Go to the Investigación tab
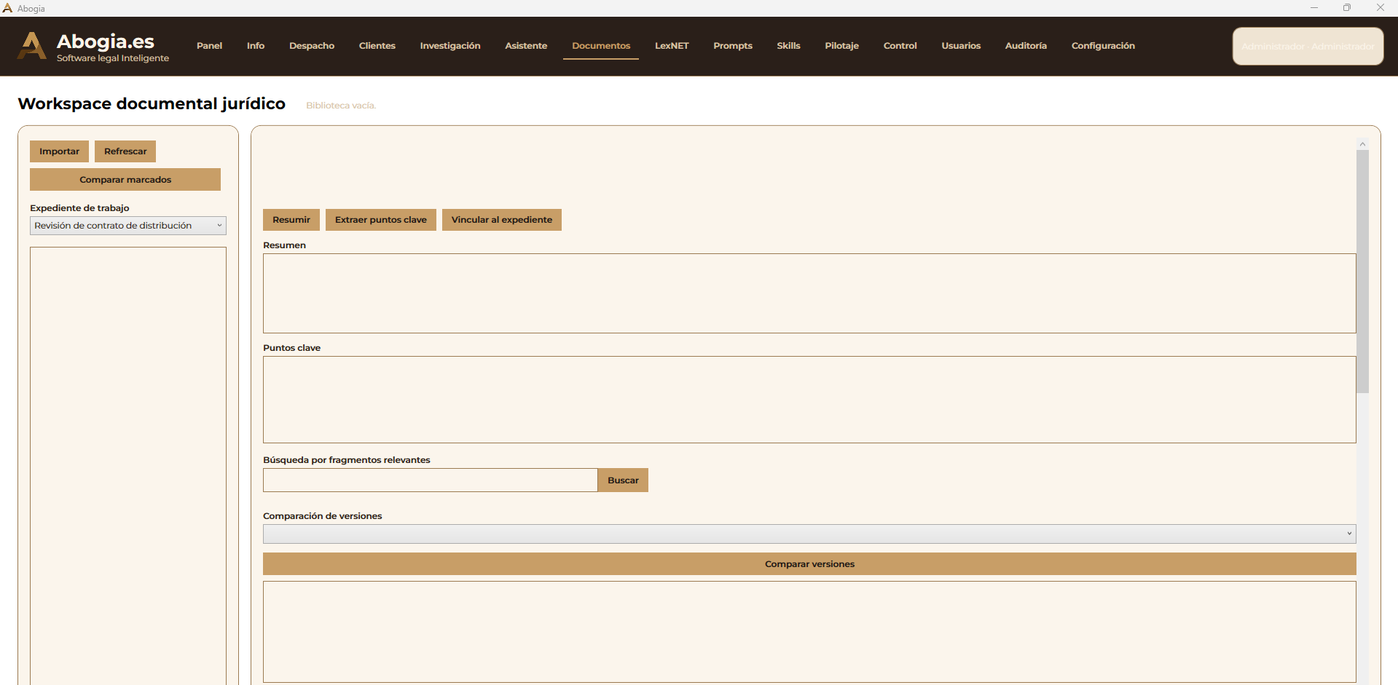 coord(450,46)
